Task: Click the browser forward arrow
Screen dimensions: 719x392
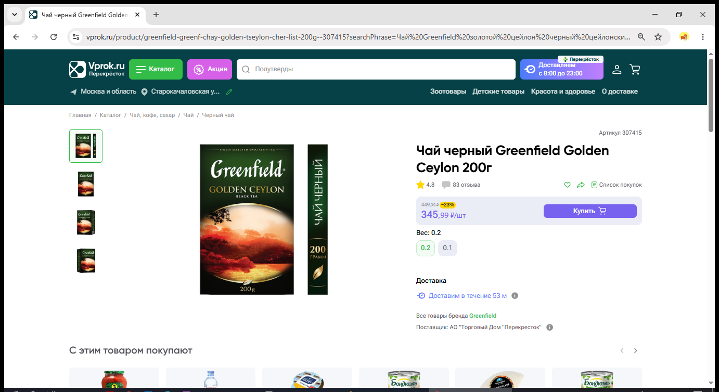Action: [35, 37]
